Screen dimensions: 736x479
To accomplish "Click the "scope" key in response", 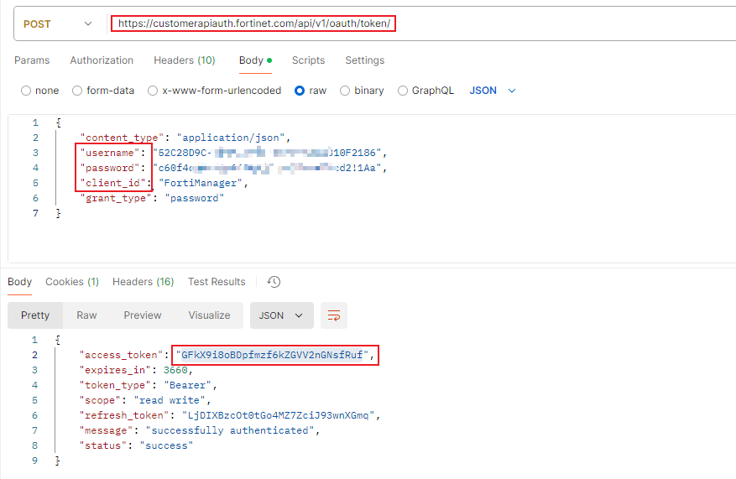I will coord(100,400).
